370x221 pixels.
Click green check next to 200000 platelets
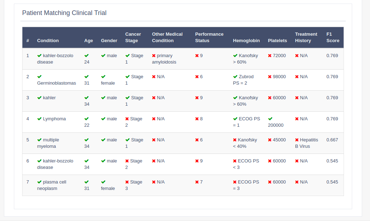point(270,119)
